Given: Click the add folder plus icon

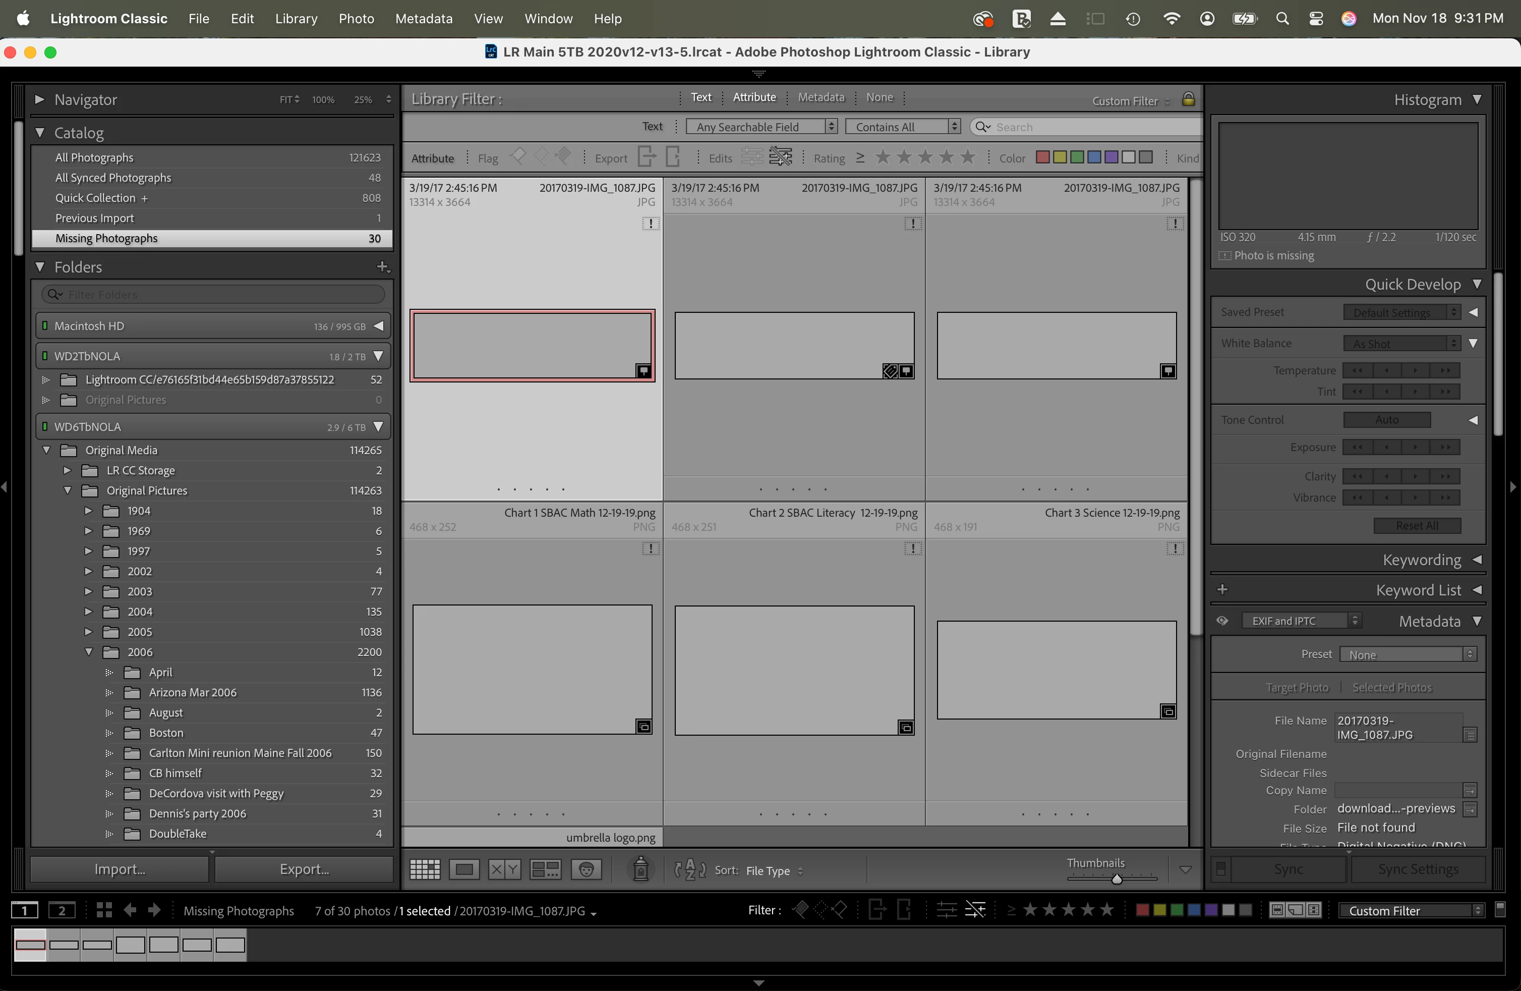Looking at the screenshot, I should coord(383,266).
